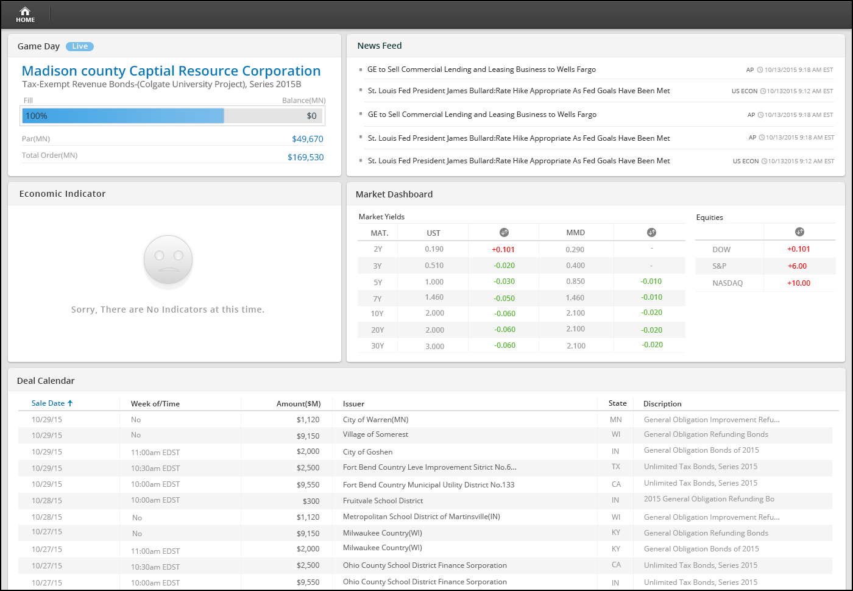Image resolution: width=853 pixels, height=591 pixels.
Task: Select the City of Warren(MN) deal row
Action: coord(375,420)
